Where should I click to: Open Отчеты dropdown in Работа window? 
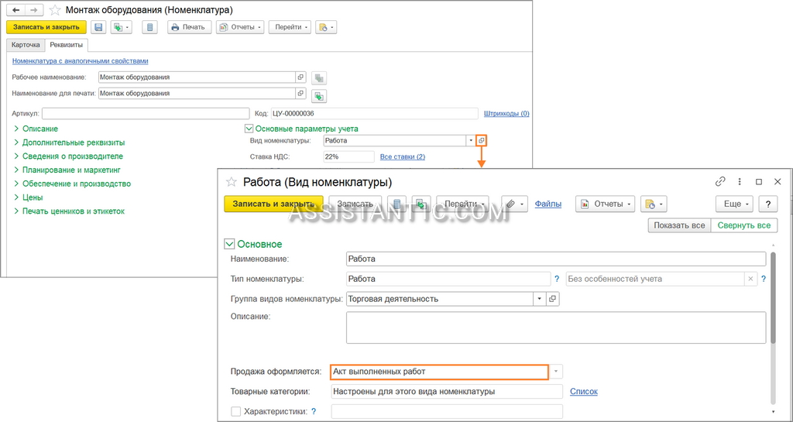click(x=606, y=204)
